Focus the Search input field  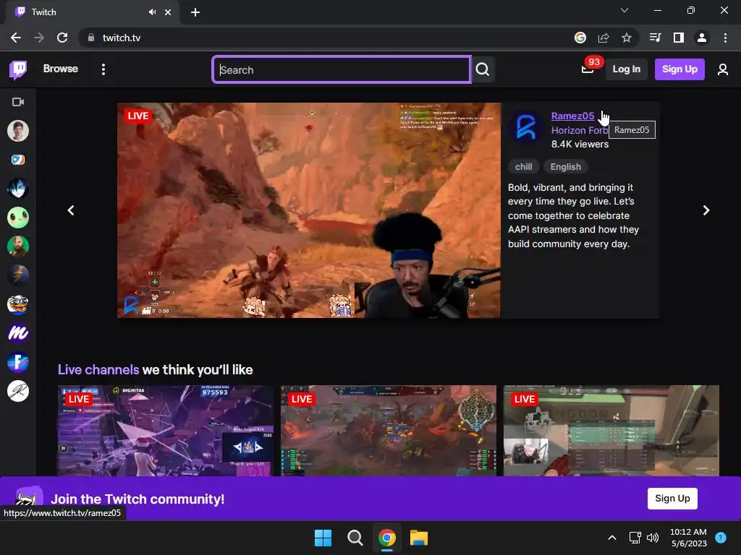click(342, 70)
